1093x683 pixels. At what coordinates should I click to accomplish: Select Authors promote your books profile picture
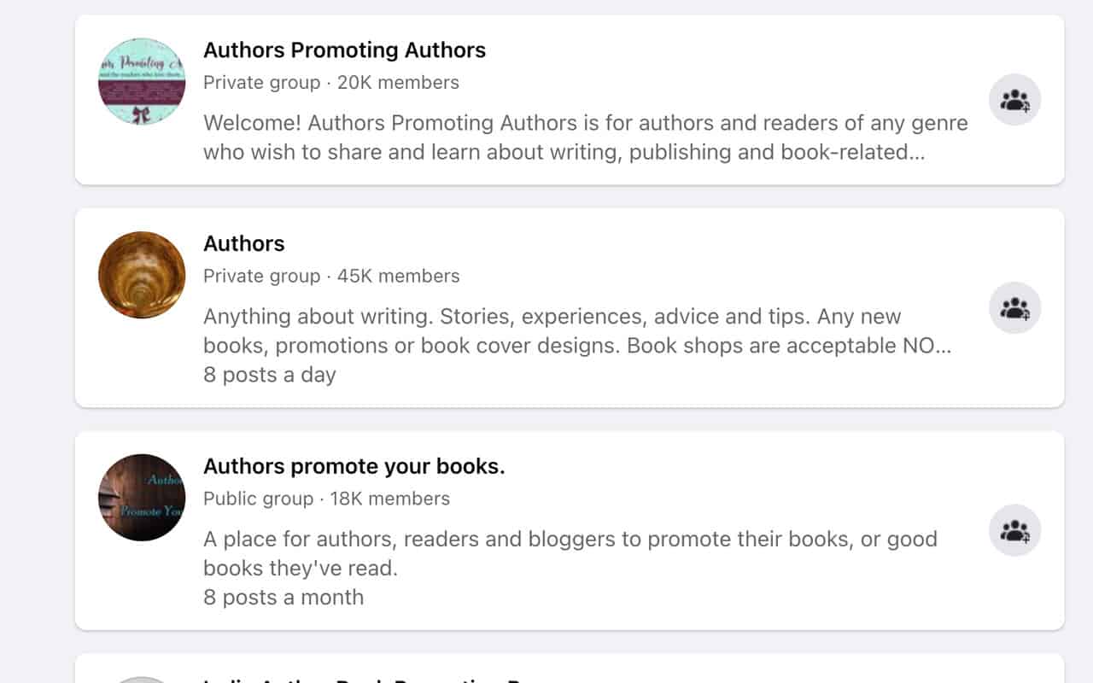point(142,498)
